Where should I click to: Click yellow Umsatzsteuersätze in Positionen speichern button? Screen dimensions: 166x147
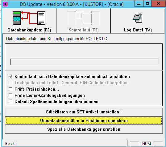click(x=84, y=120)
